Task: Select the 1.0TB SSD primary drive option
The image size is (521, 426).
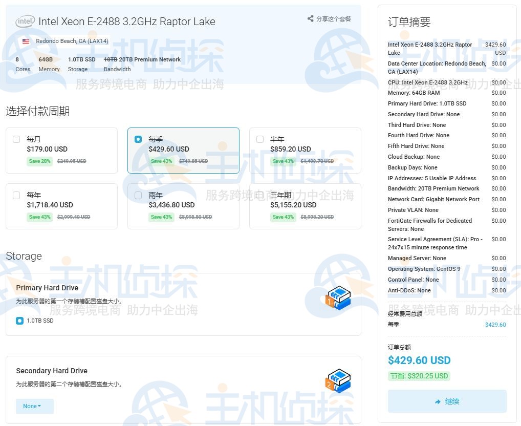Action: pos(20,321)
